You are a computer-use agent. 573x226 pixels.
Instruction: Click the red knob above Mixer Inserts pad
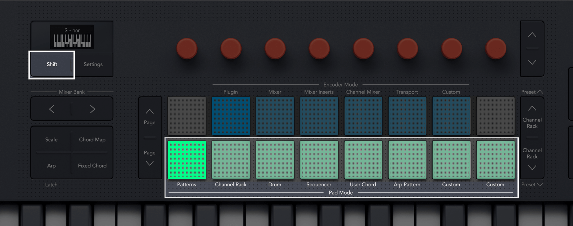(x=319, y=49)
